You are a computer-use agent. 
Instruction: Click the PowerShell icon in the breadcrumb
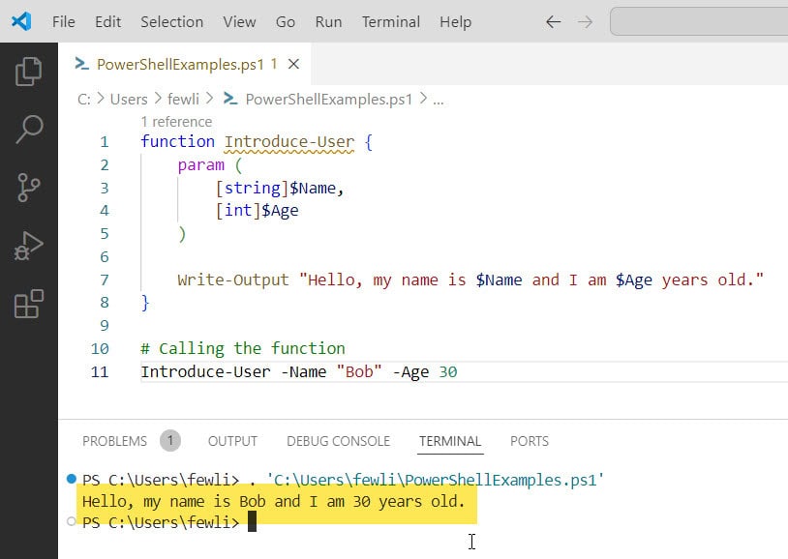(230, 99)
